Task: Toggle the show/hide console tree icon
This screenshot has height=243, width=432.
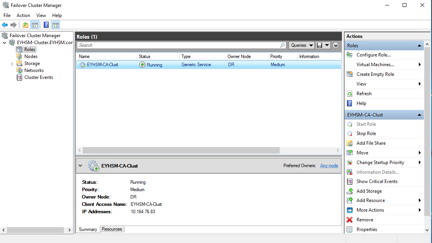Action: 35,25
